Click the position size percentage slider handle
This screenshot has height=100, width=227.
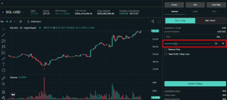[x=176, y=44]
